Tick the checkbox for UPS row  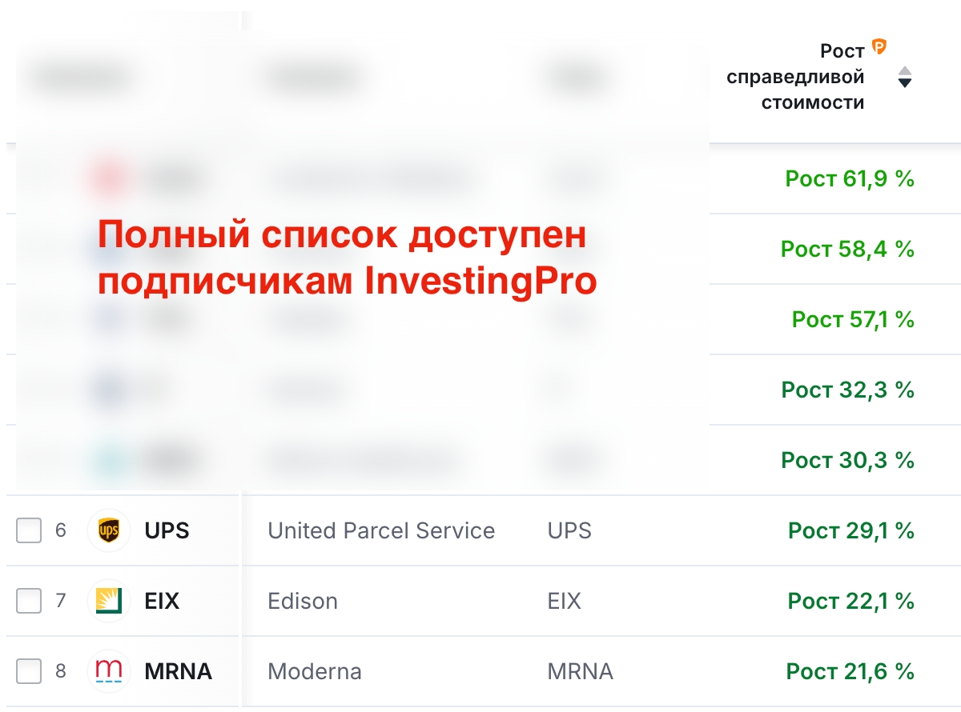click(x=29, y=530)
